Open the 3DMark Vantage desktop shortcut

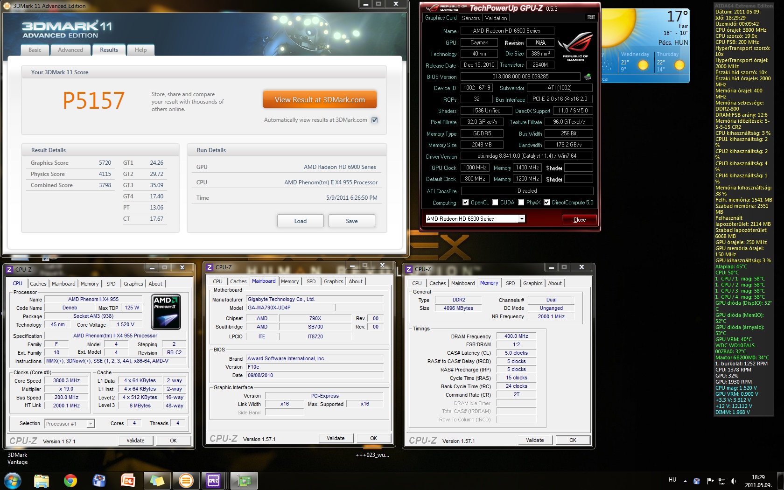(18, 458)
